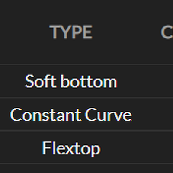Sort the table by the TYPE column header
Screen dimensions: 173x173
(x=71, y=32)
